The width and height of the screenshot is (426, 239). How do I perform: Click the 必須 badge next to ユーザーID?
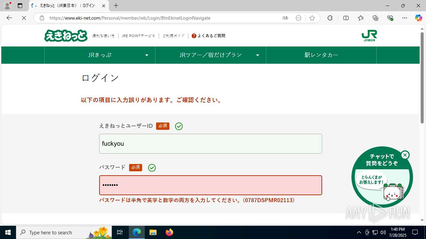pyautogui.click(x=163, y=126)
